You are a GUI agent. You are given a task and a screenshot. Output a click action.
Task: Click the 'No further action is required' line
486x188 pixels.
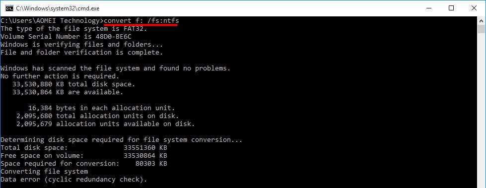pos(60,76)
